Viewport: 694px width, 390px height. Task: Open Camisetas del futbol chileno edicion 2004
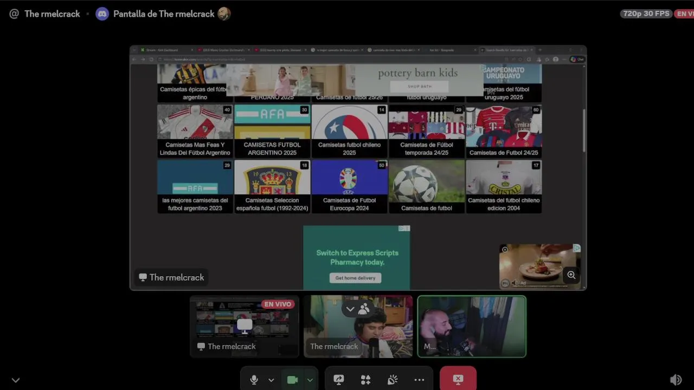pos(504,186)
